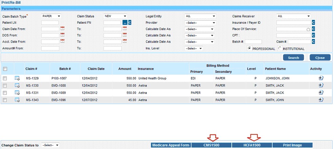
Task: Open the Claim Batch Type dropdown
Action: [x=51, y=16]
